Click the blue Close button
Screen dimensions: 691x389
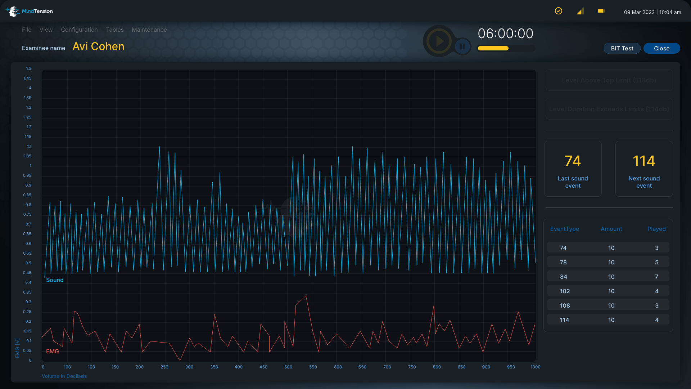click(x=661, y=48)
